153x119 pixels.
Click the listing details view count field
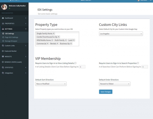pos(82,67)
